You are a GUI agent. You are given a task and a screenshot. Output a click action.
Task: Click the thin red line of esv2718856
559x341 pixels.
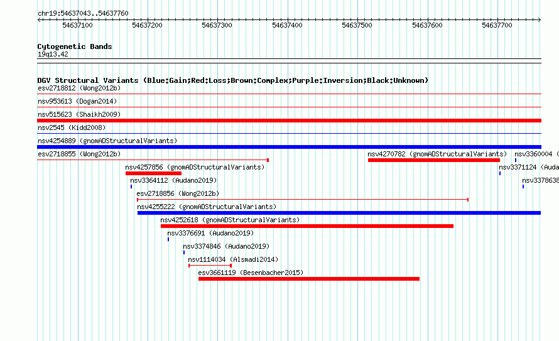303,200
